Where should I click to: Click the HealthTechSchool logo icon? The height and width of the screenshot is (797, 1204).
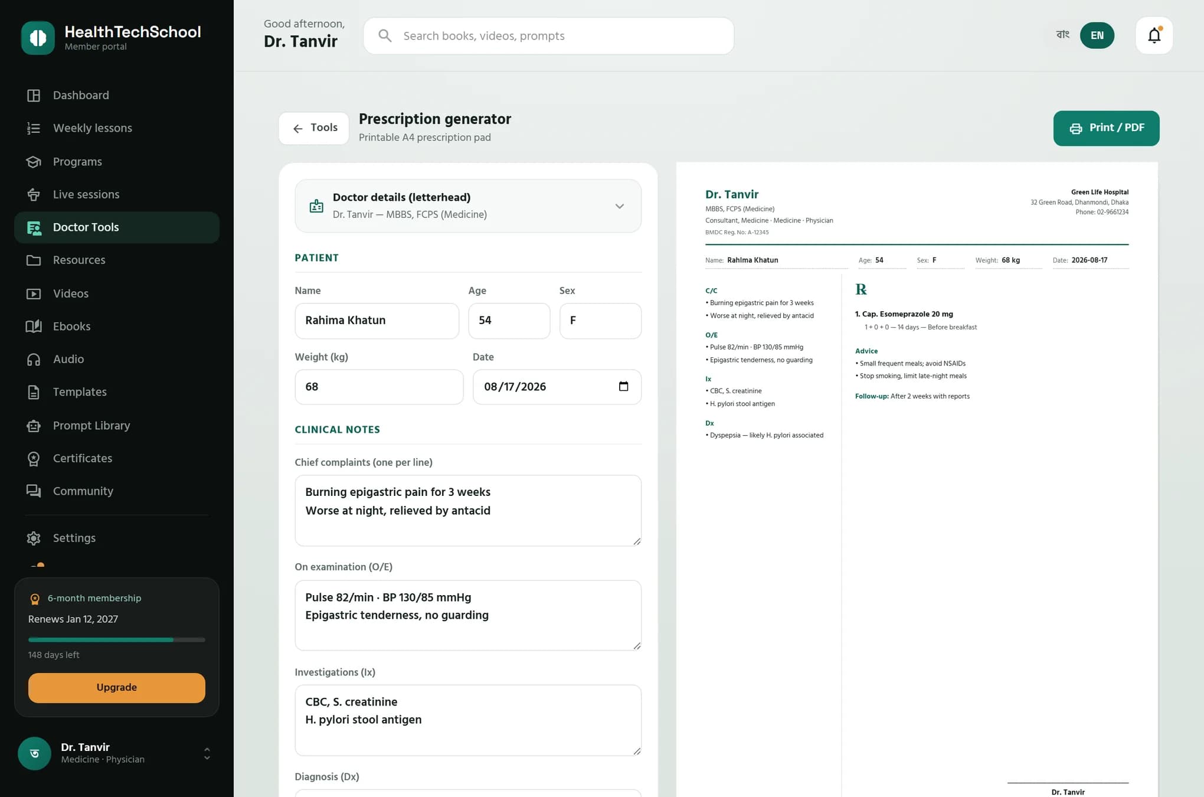(x=38, y=38)
